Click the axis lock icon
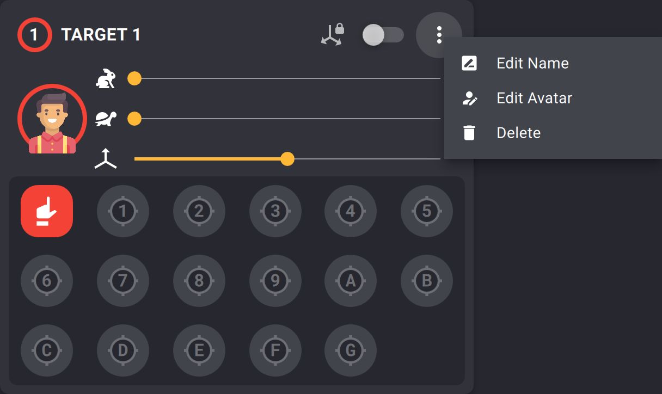662x394 pixels. click(332, 35)
